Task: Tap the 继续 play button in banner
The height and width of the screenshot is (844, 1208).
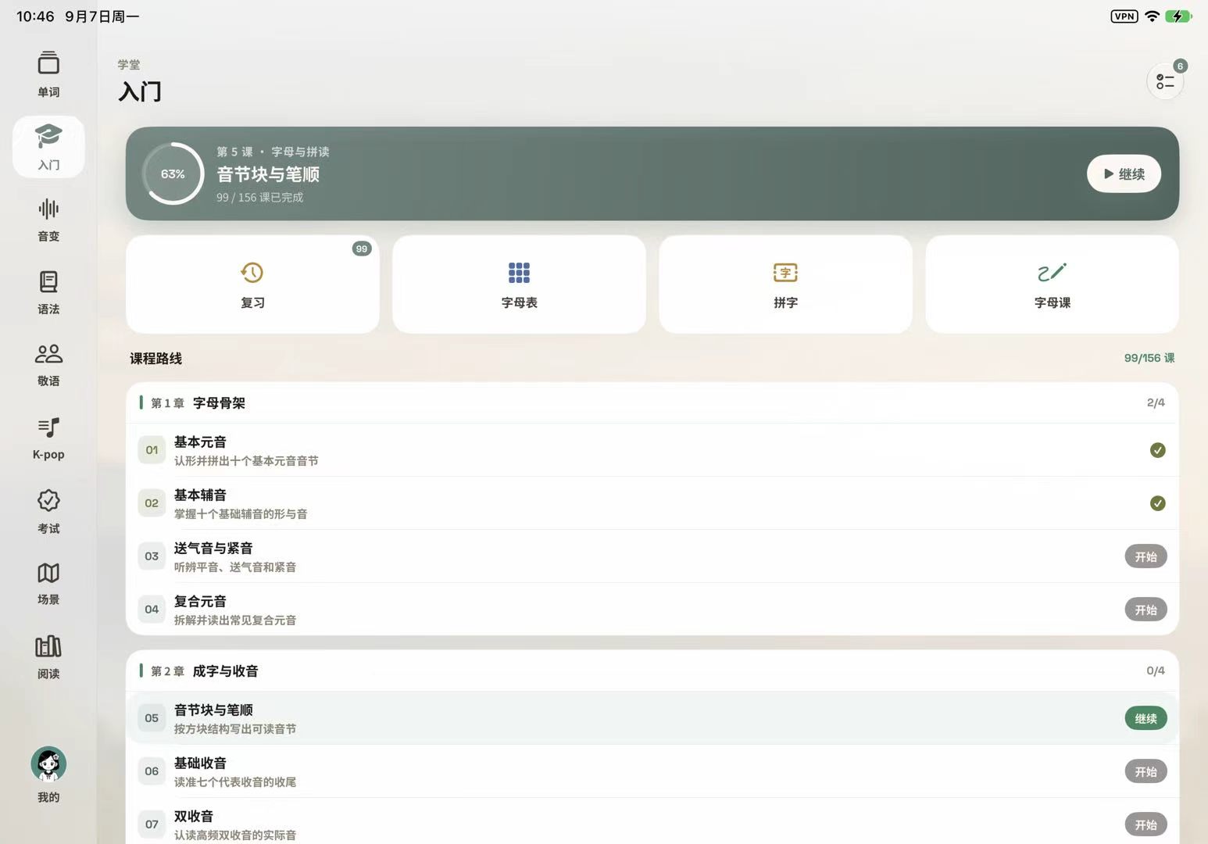Action: [x=1124, y=173]
